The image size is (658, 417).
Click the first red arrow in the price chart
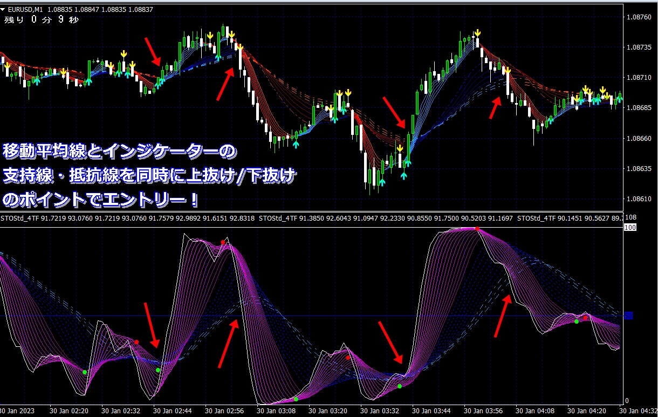(x=153, y=51)
